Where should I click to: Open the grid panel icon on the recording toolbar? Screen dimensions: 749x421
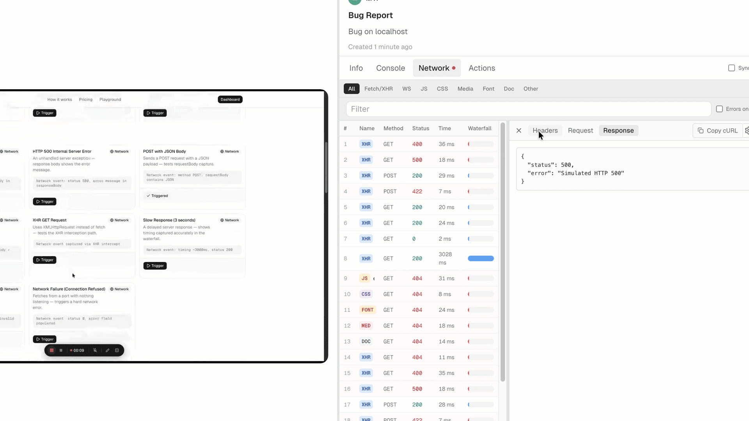(117, 350)
